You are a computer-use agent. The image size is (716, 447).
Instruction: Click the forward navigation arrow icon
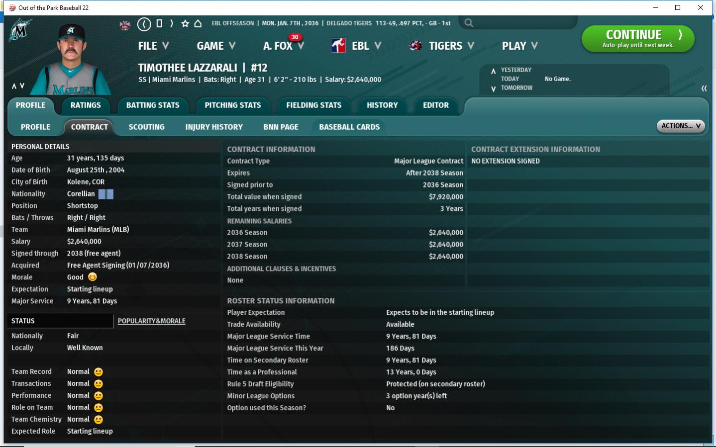[x=172, y=23]
